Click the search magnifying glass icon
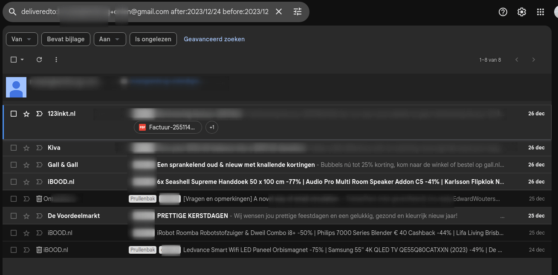The height and width of the screenshot is (275, 558). pos(12,11)
